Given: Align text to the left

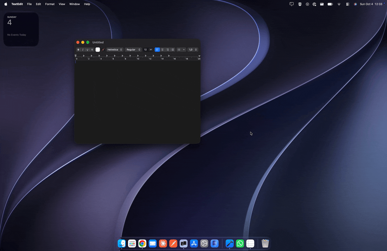Looking at the screenshot, I should pos(157,50).
